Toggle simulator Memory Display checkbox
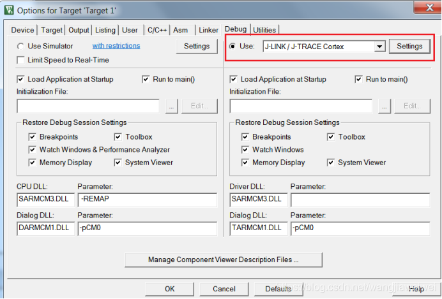The width and height of the screenshot is (442, 299). [x=32, y=163]
